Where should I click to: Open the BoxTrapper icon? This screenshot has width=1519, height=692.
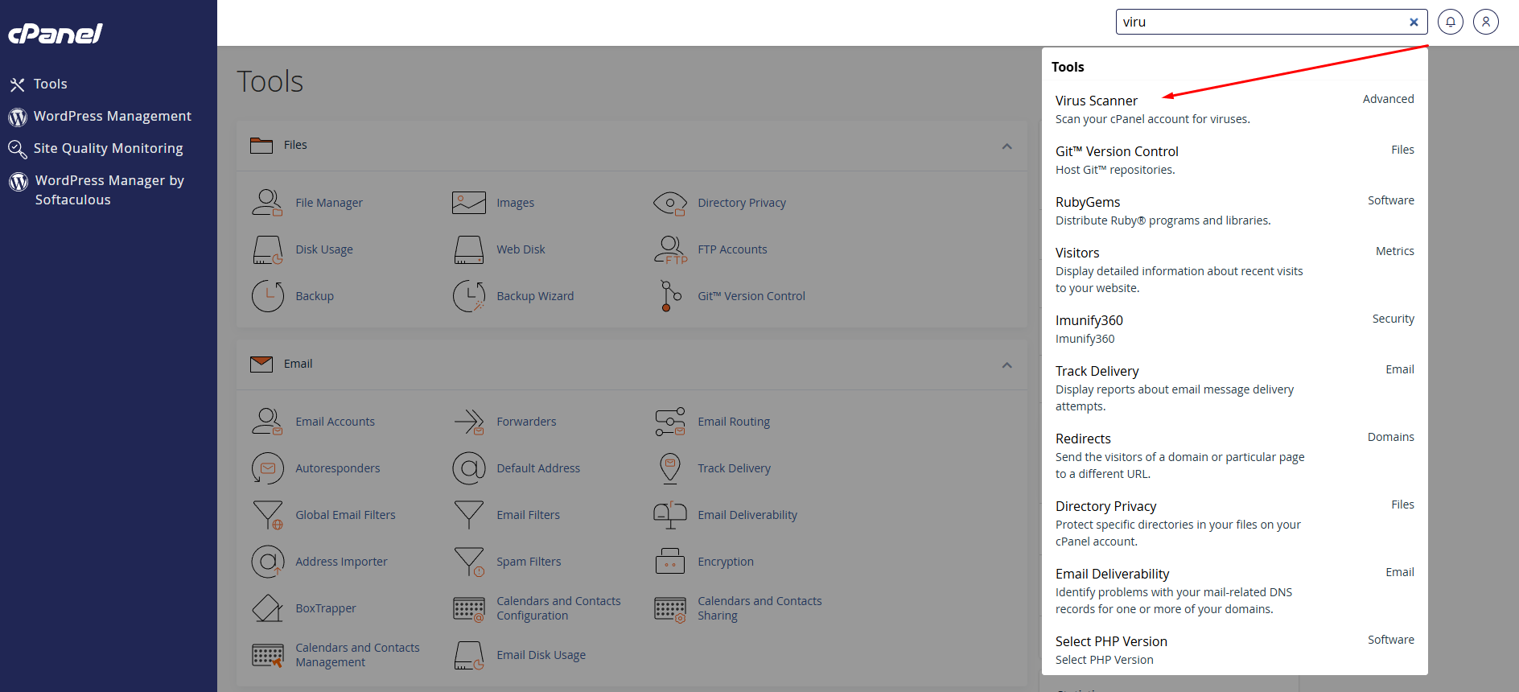267,608
